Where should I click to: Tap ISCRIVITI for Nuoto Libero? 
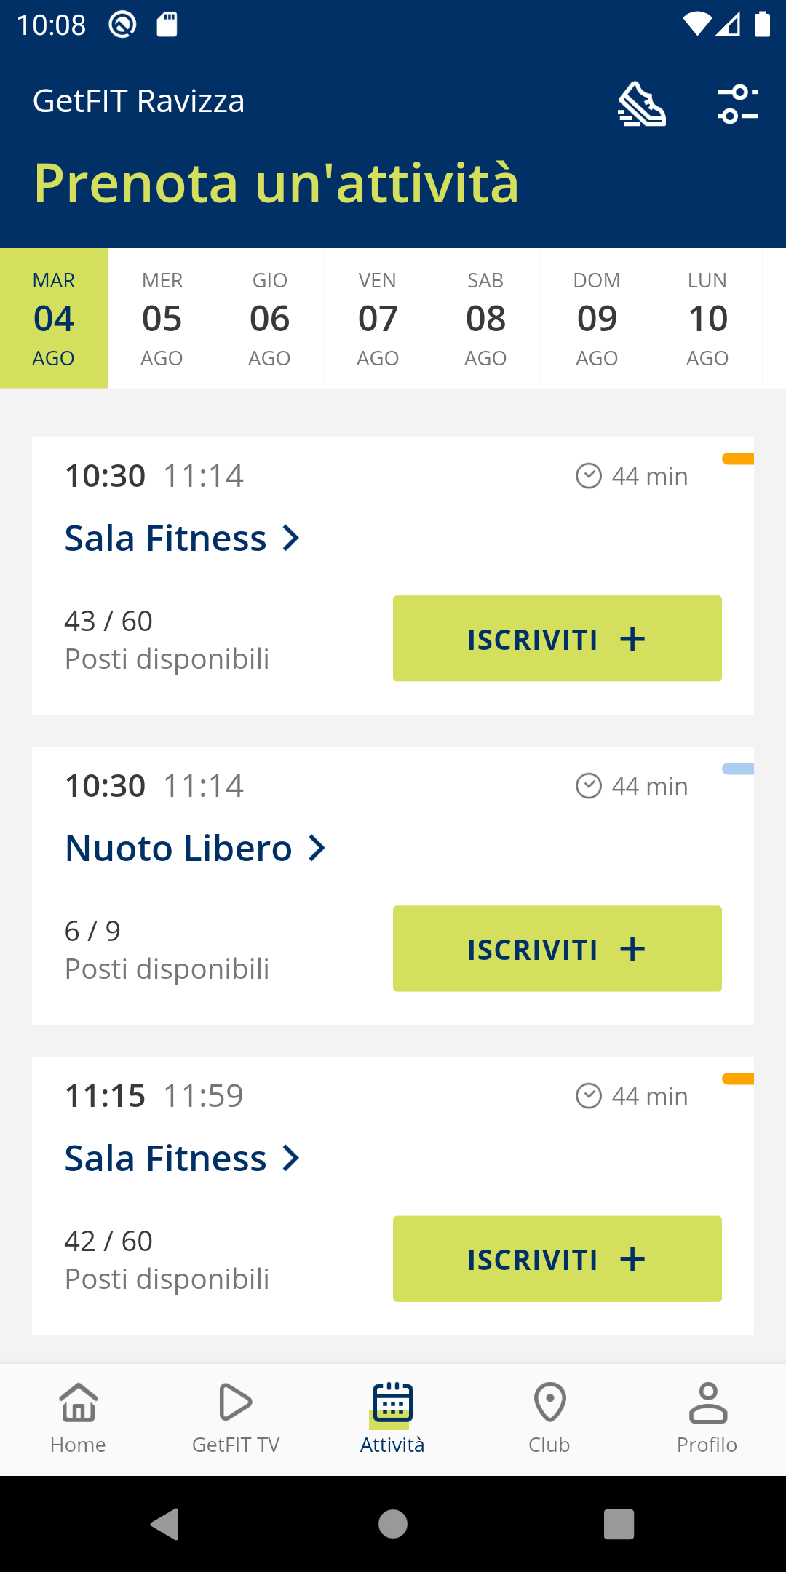click(557, 949)
